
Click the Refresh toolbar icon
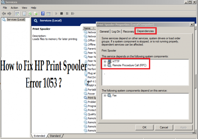point(30,13)
